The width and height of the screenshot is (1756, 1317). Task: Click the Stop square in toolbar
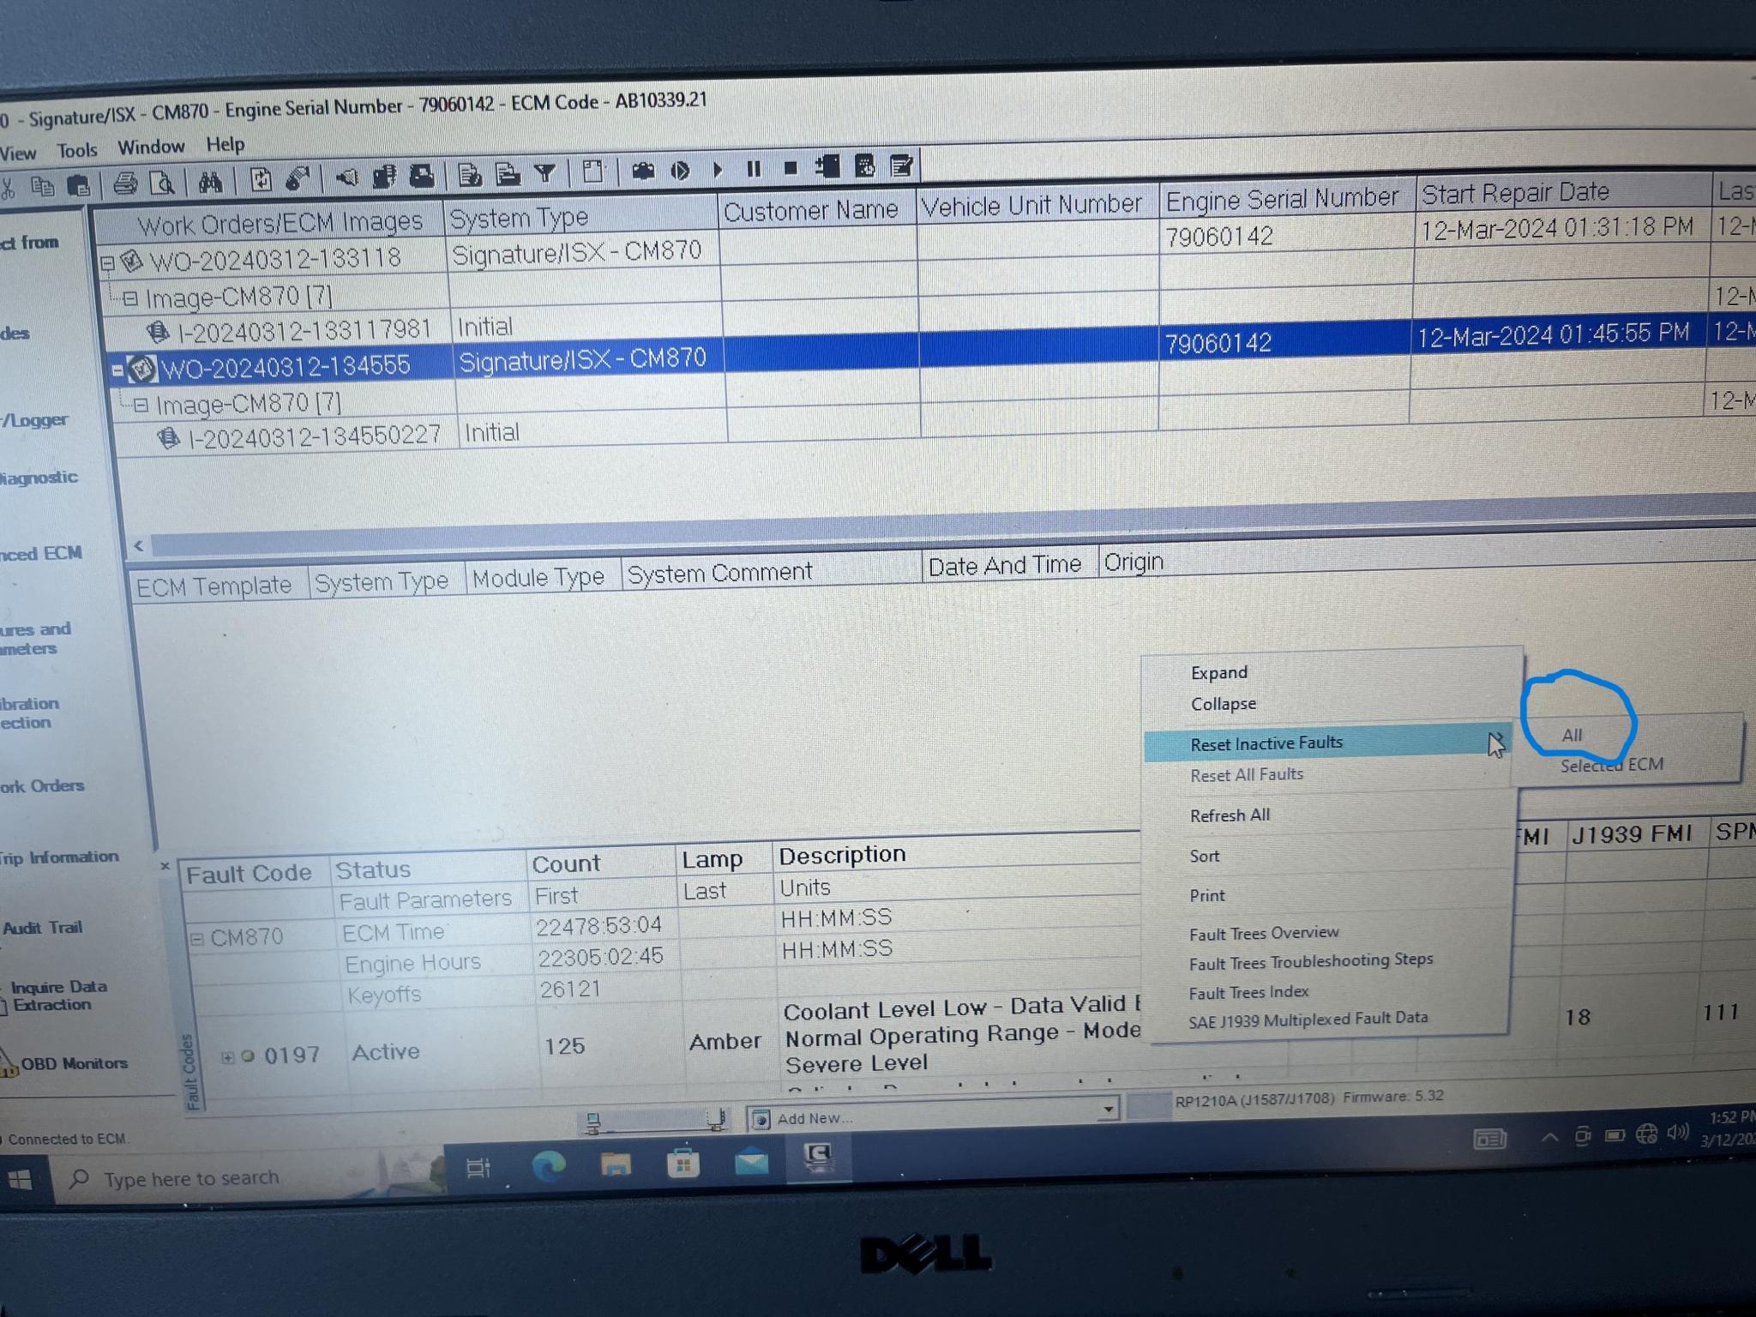[791, 168]
